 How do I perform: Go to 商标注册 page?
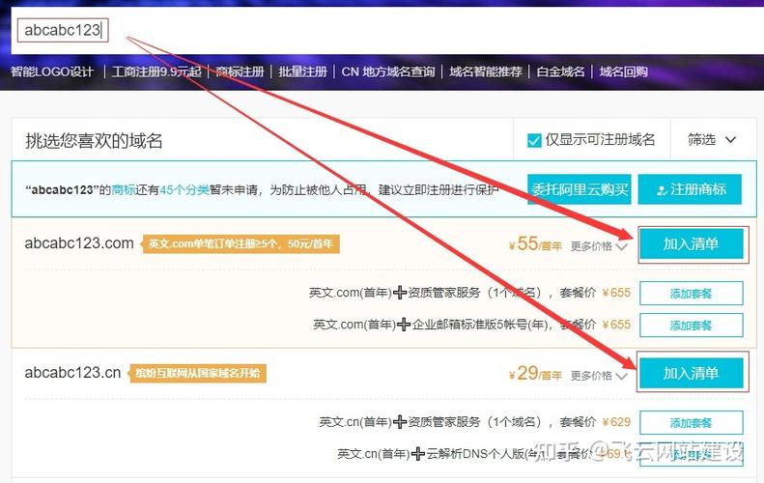[x=240, y=72]
